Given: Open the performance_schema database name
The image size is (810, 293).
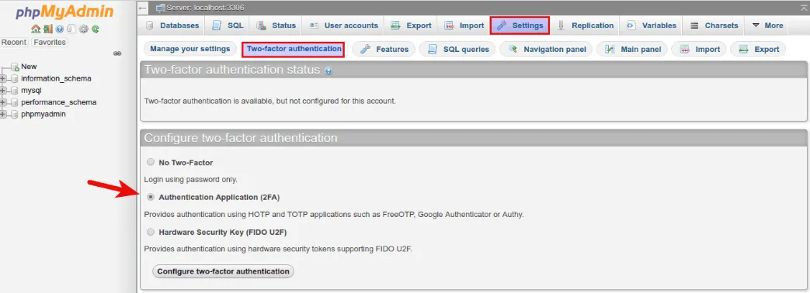Looking at the screenshot, I should point(59,102).
